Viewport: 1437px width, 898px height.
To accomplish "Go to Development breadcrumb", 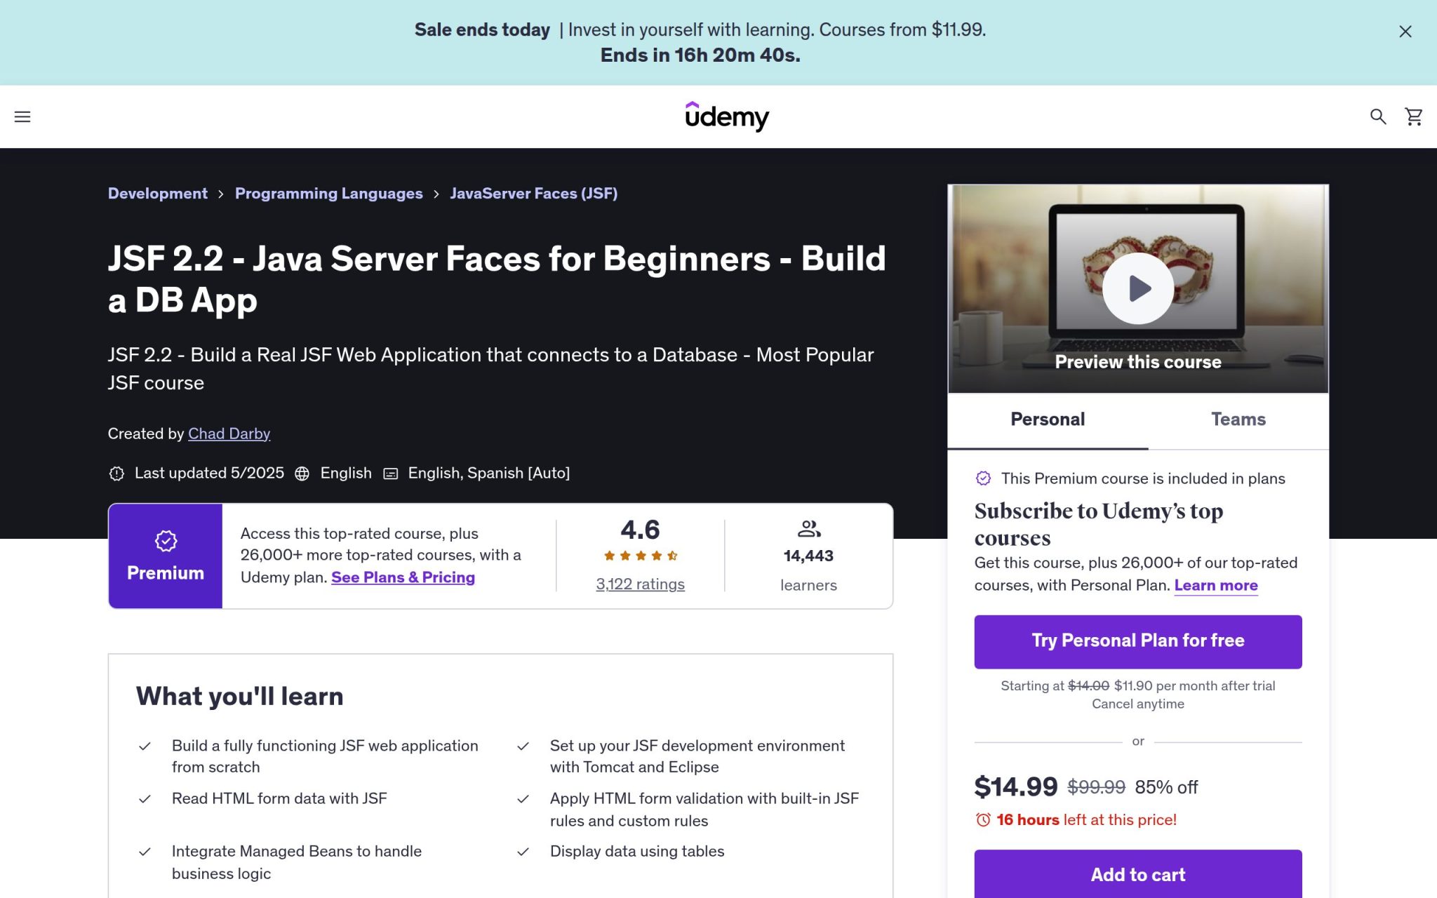I will pyautogui.click(x=158, y=194).
